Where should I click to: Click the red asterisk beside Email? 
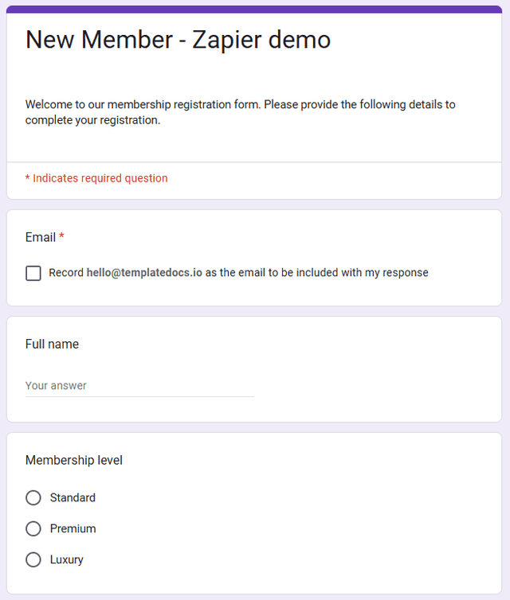tap(61, 237)
